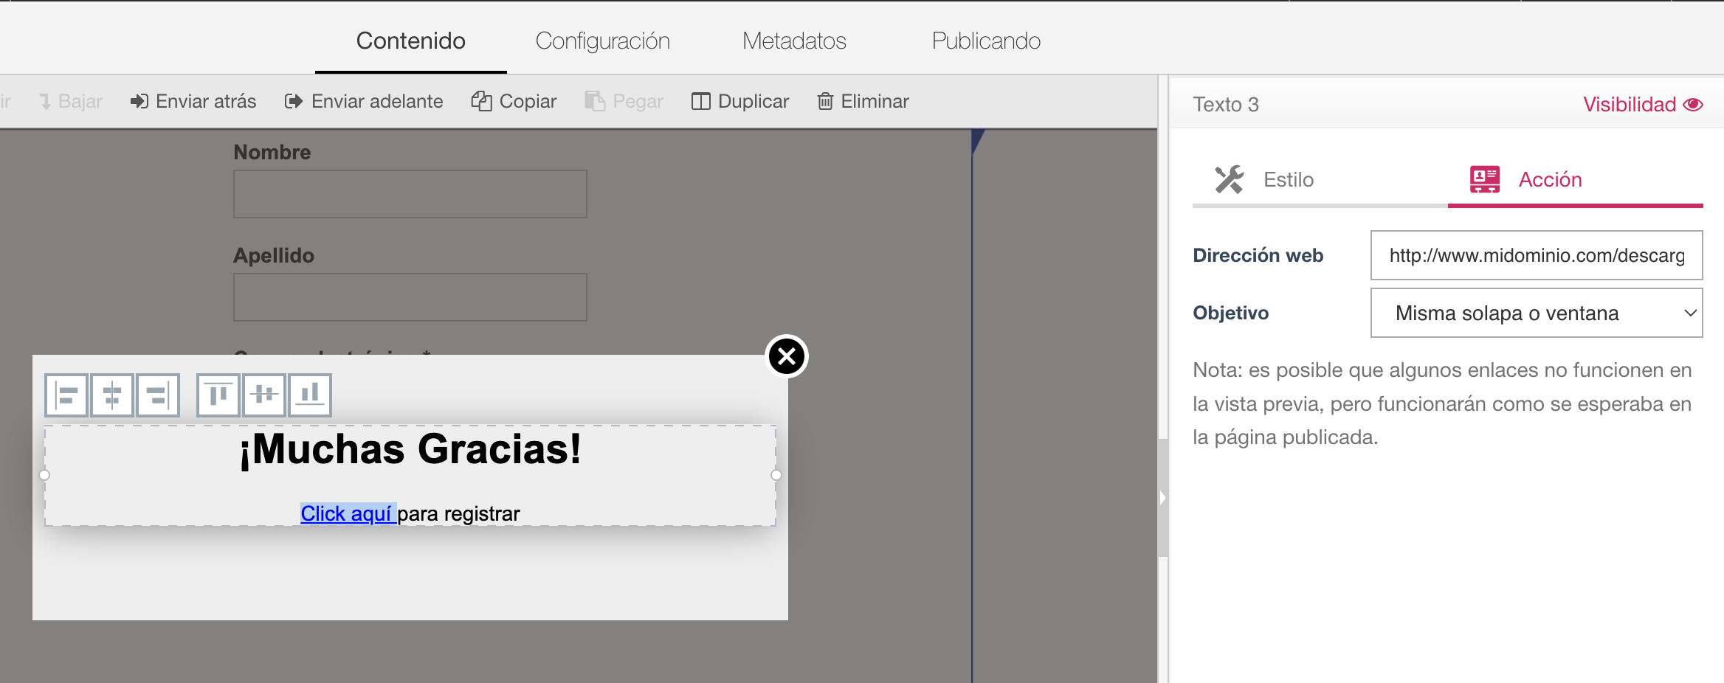
Task: Click the align right icon
Action: click(x=158, y=395)
